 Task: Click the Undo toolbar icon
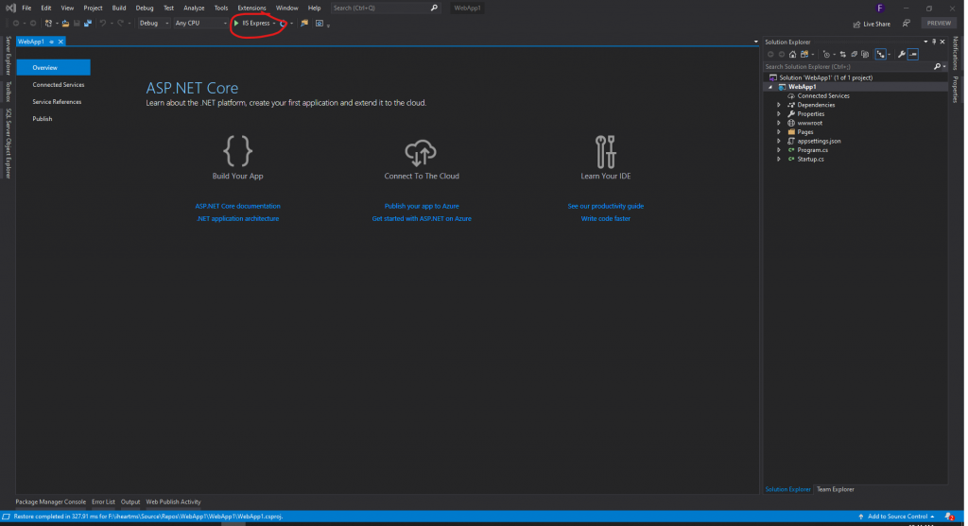(103, 24)
